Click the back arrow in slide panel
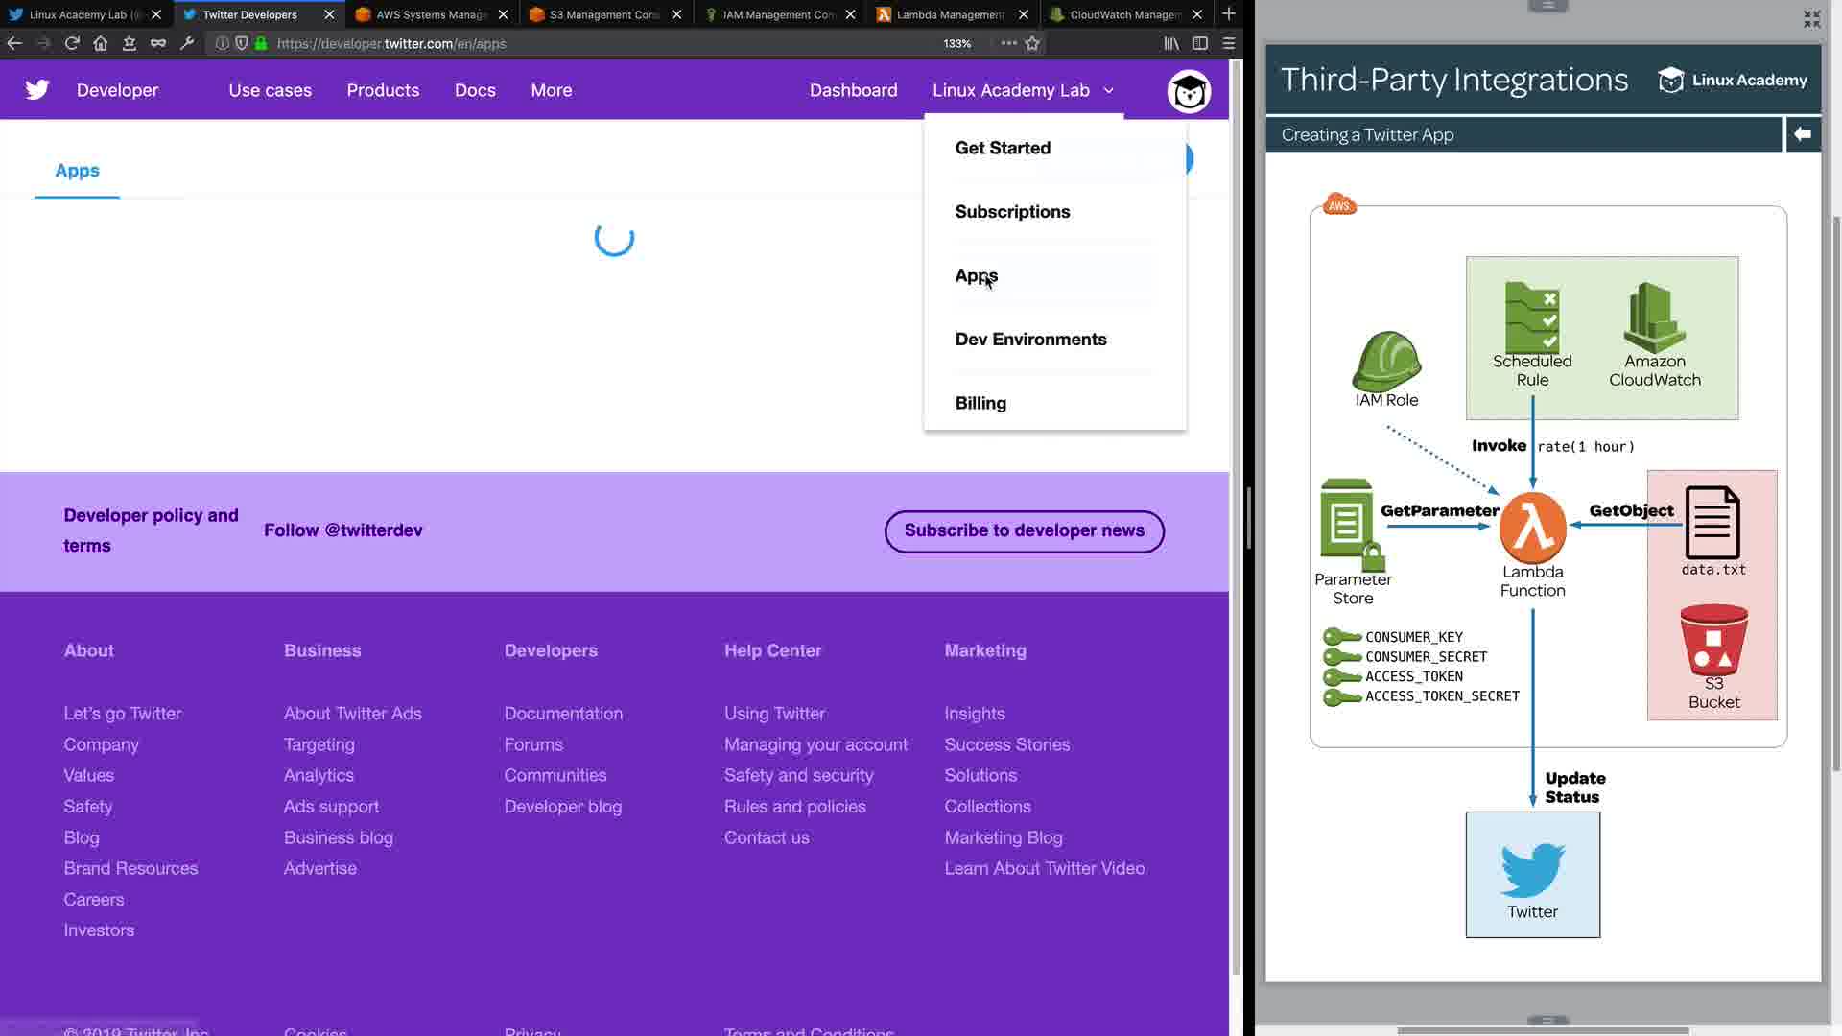The width and height of the screenshot is (1842, 1036). (x=1802, y=134)
